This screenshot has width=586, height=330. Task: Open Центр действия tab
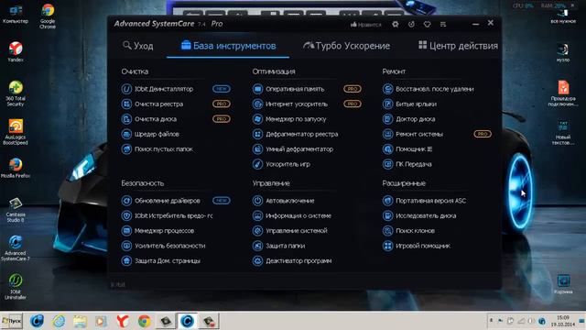(x=458, y=46)
